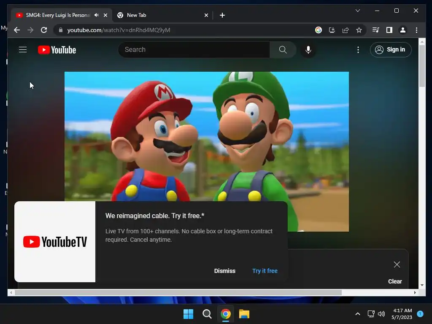Open the media control icon in Chrome toolbar
Image resolution: width=432 pixels, height=324 pixels.
tap(376, 30)
